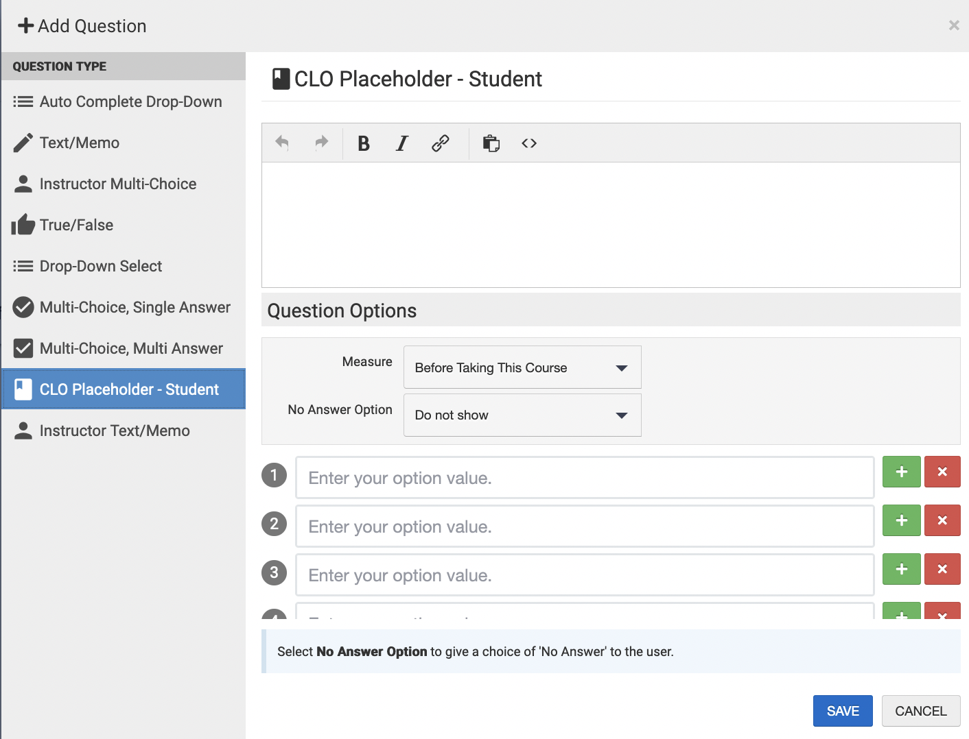Select CLO Placeholder - Student type
The width and height of the screenshot is (969, 739).
tap(124, 389)
